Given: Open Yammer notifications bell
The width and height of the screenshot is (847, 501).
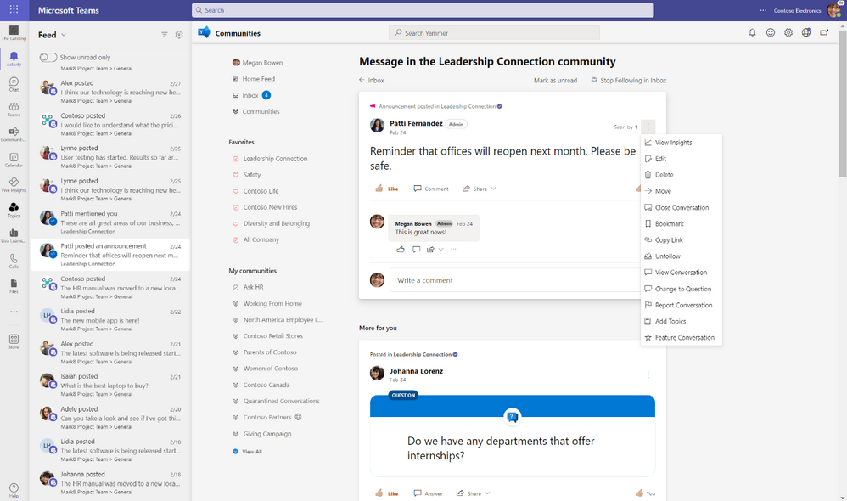Looking at the screenshot, I should coord(752,32).
